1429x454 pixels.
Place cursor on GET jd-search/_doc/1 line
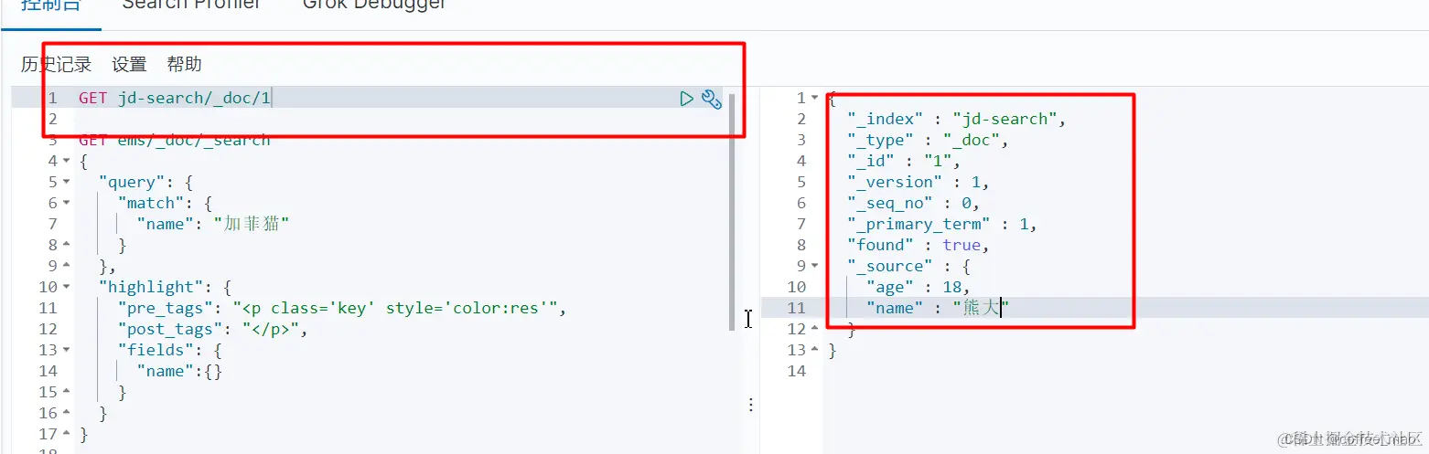point(175,99)
